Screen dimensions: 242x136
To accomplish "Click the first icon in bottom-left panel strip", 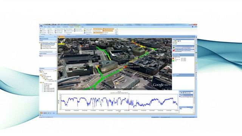I will point(41,113).
